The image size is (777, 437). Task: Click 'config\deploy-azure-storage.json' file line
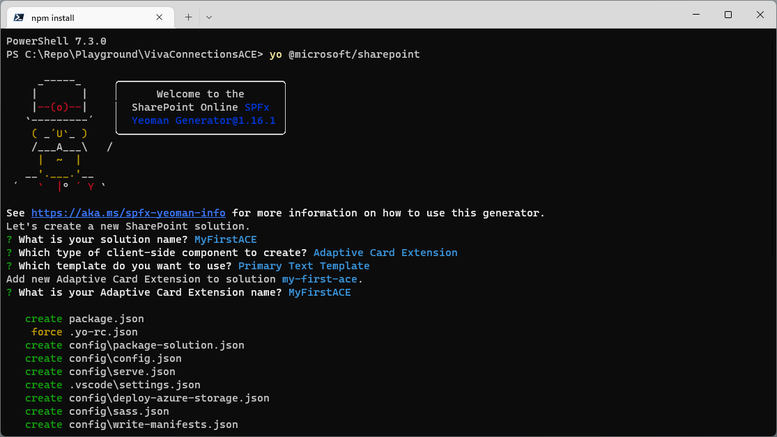pos(169,399)
